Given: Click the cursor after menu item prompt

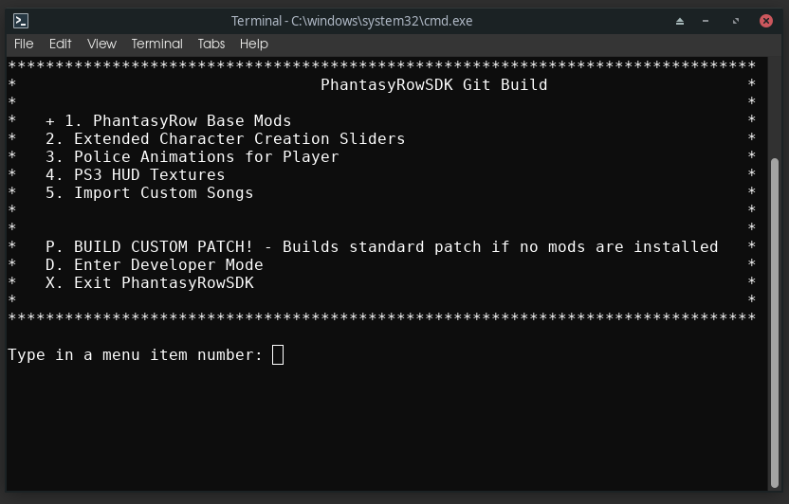Looking at the screenshot, I should 278,354.
